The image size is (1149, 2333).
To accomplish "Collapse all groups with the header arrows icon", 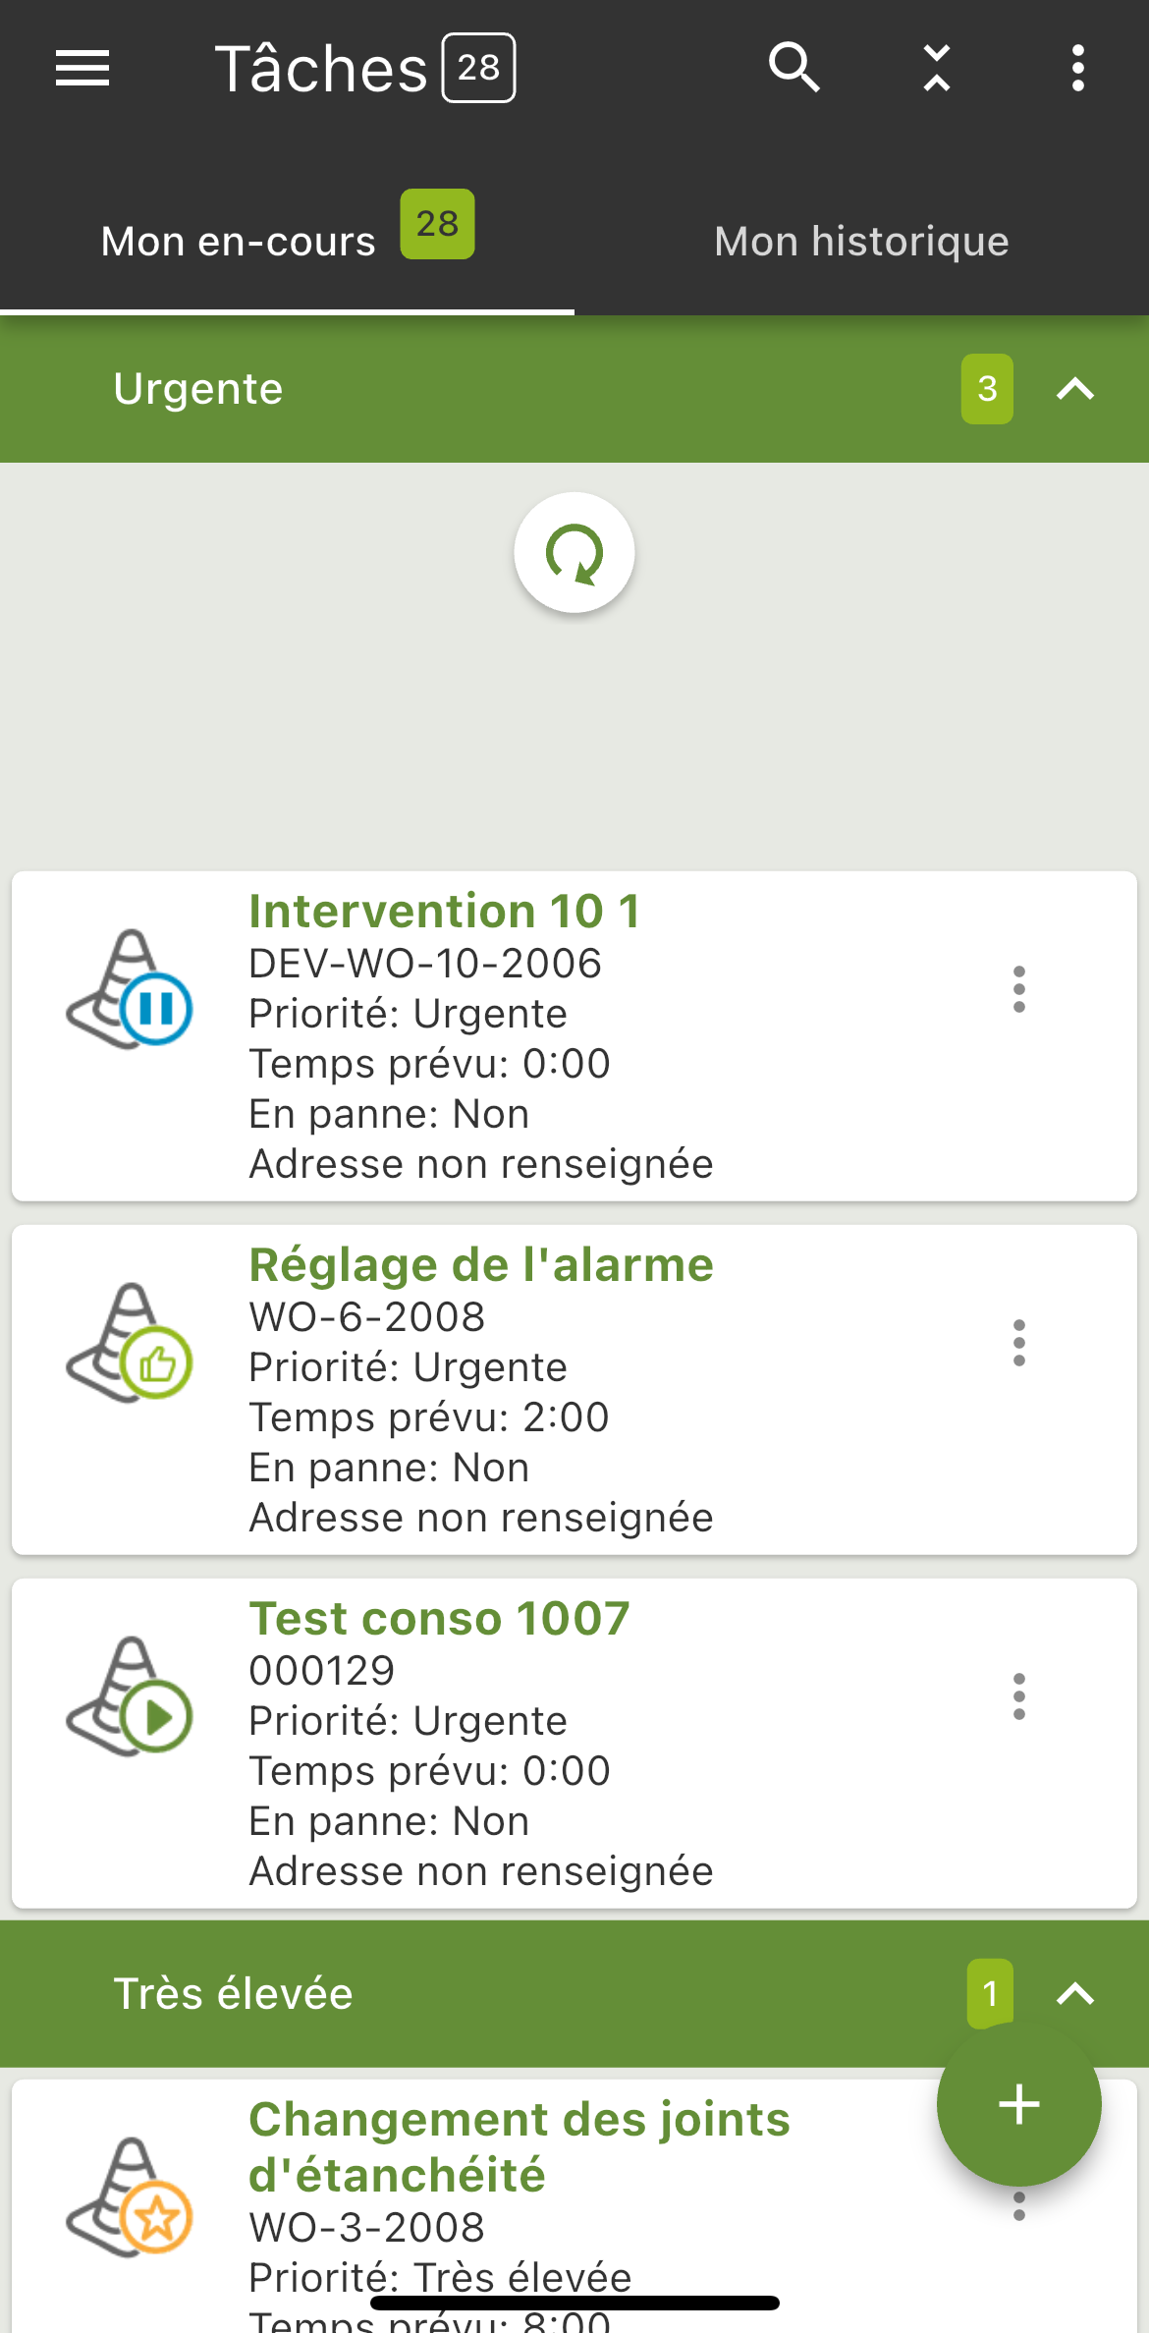I will pyautogui.click(x=937, y=68).
